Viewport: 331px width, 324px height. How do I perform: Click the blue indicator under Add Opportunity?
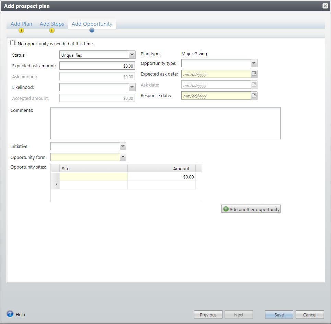(92, 30)
